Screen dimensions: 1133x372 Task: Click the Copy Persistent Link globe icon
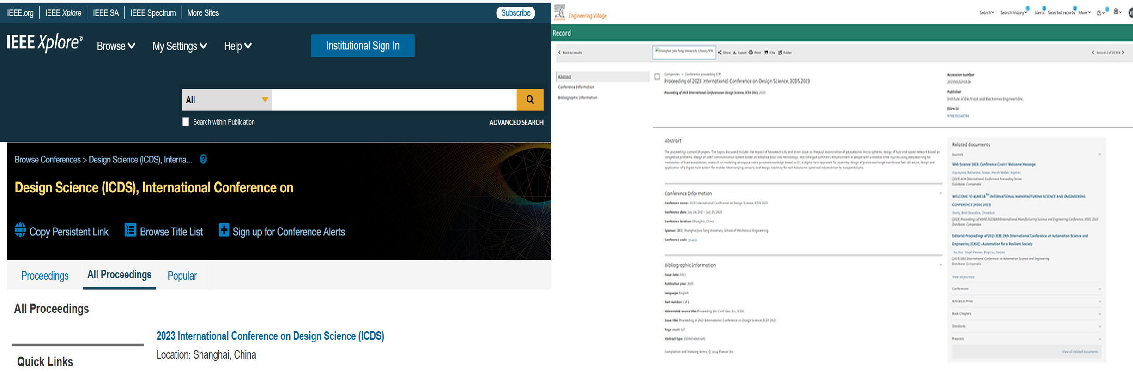pyautogui.click(x=20, y=230)
